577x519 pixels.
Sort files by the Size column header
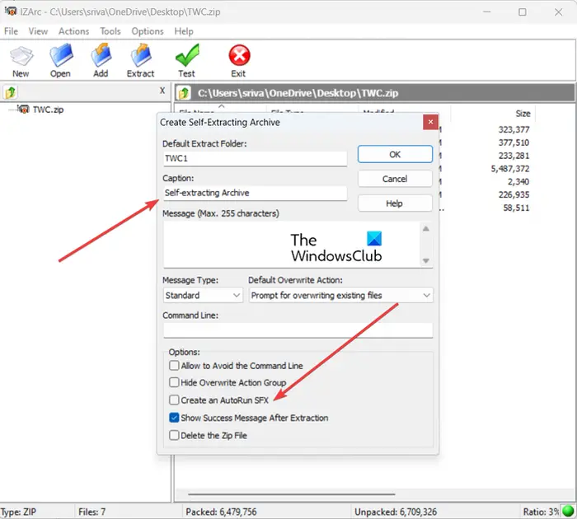tap(523, 114)
